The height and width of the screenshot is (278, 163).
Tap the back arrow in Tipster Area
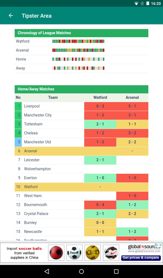pos(11,15)
